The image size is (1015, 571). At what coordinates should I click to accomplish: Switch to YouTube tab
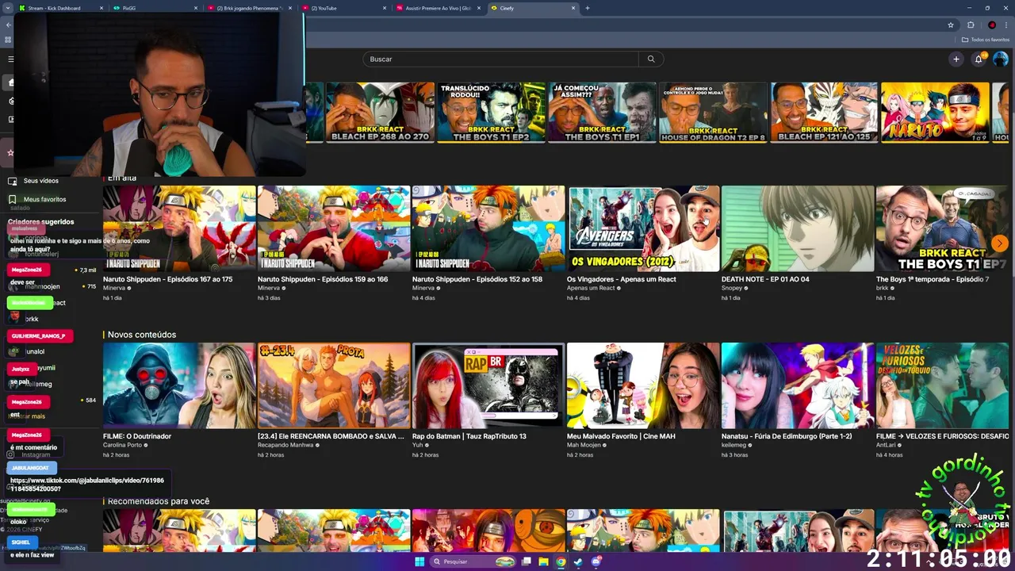[x=345, y=8]
